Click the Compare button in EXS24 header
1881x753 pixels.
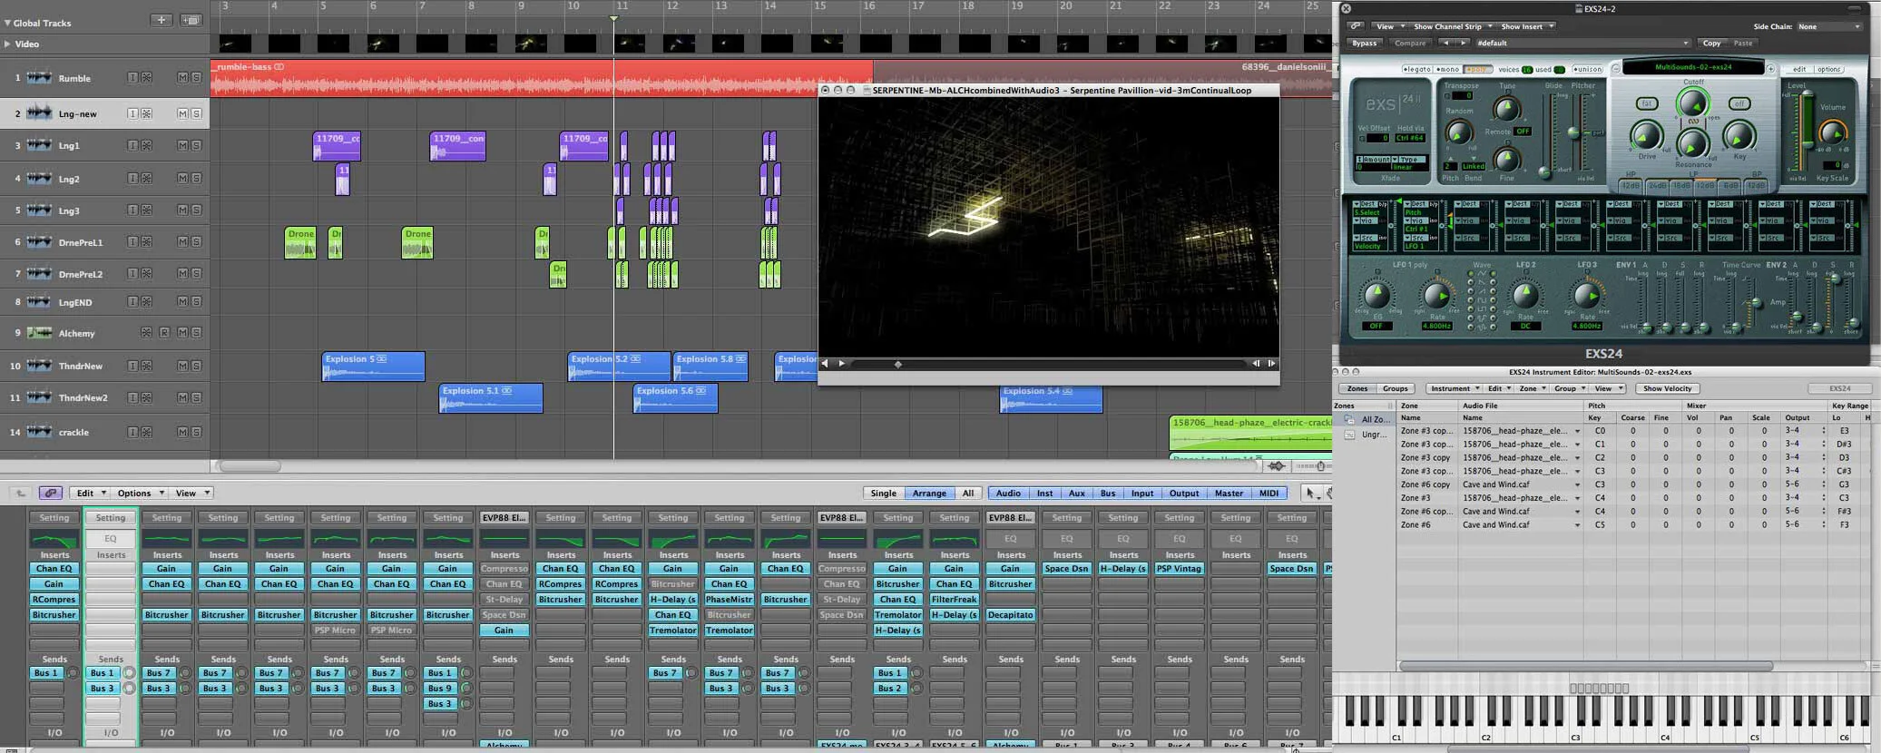coord(1409,43)
